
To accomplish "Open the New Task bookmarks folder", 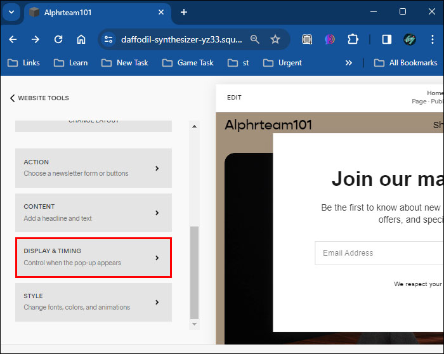I will point(124,63).
